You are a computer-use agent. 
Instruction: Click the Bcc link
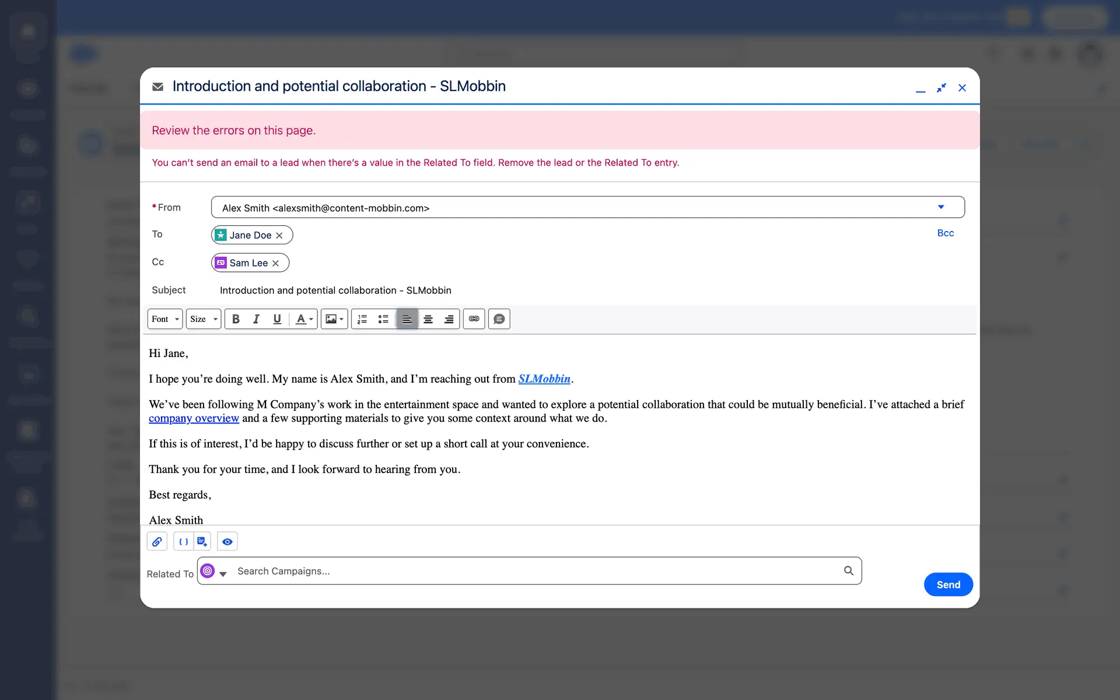point(945,233)
